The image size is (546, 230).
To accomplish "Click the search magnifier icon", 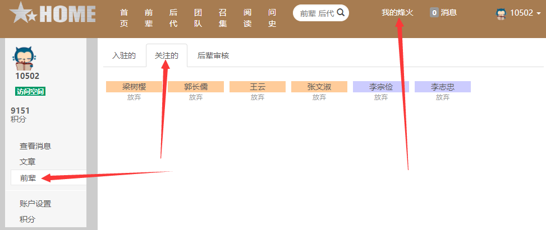I will (341, 13).
